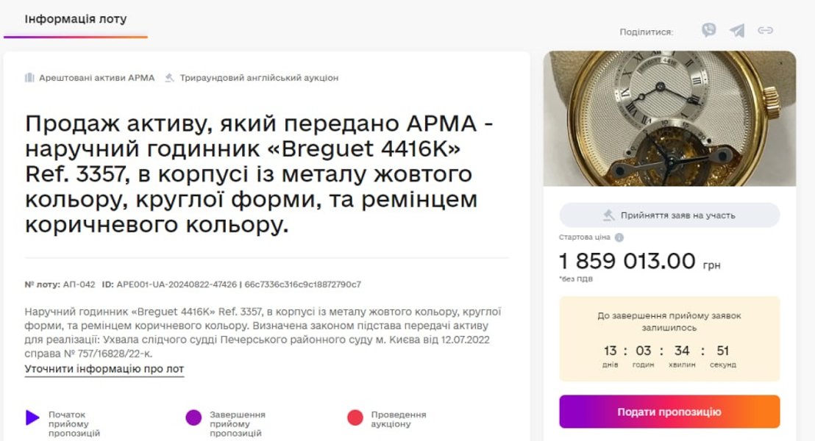Open the Breguet watch photo thumbnail
The image size is (815, 441).
[669, 118]
